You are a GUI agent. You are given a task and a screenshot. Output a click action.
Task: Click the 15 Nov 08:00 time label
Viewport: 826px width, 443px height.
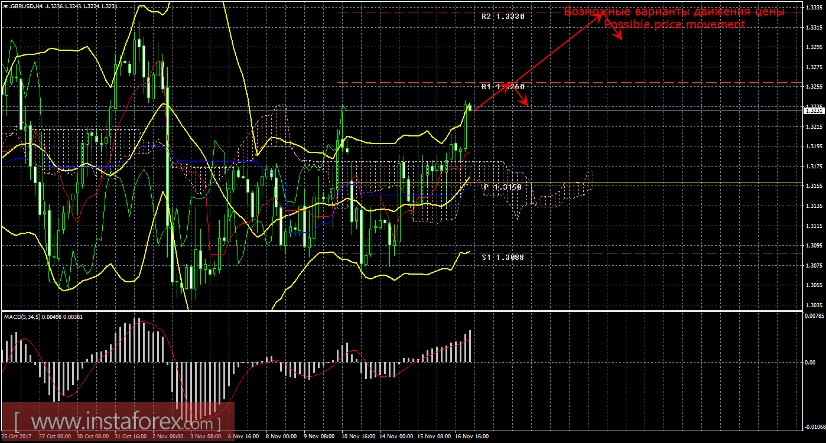click(x=434, y=437)
